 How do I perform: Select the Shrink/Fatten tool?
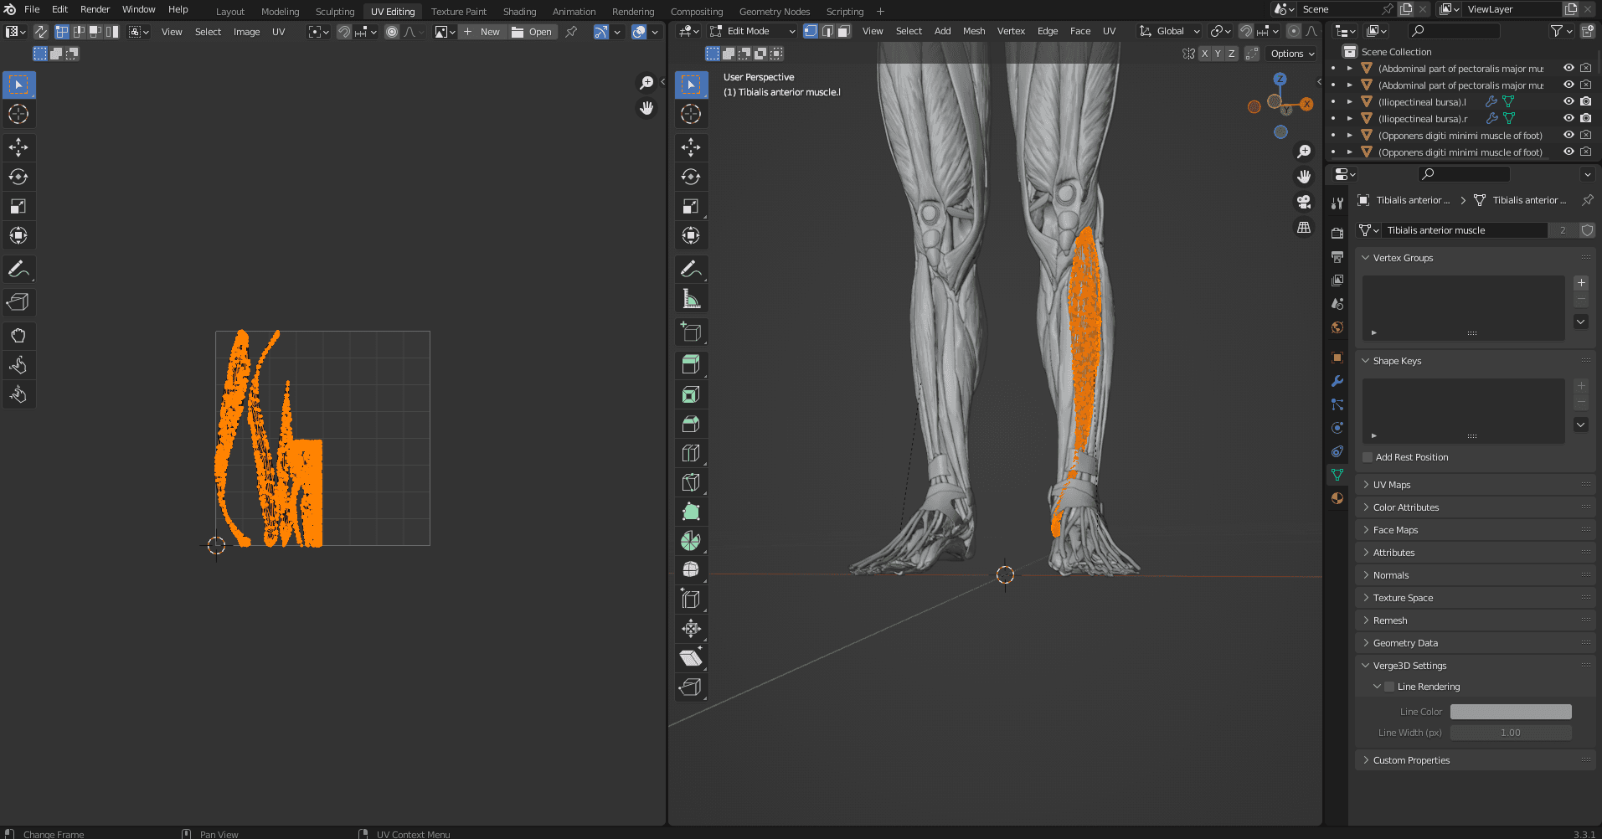tap(691, 629)
